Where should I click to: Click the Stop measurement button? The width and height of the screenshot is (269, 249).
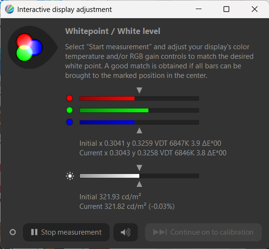(x=66, y=232)
